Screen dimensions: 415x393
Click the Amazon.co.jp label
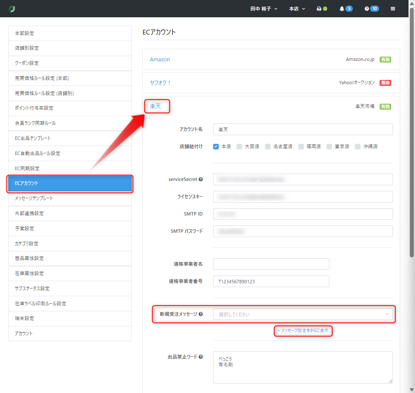(x=360, y=60)
